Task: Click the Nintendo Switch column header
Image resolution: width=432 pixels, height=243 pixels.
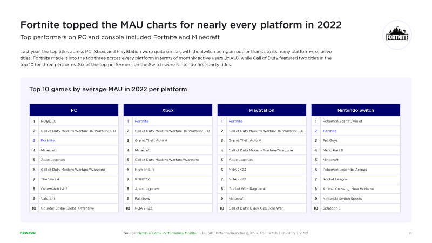Action: pyautogui.click(x=355, y=110)
